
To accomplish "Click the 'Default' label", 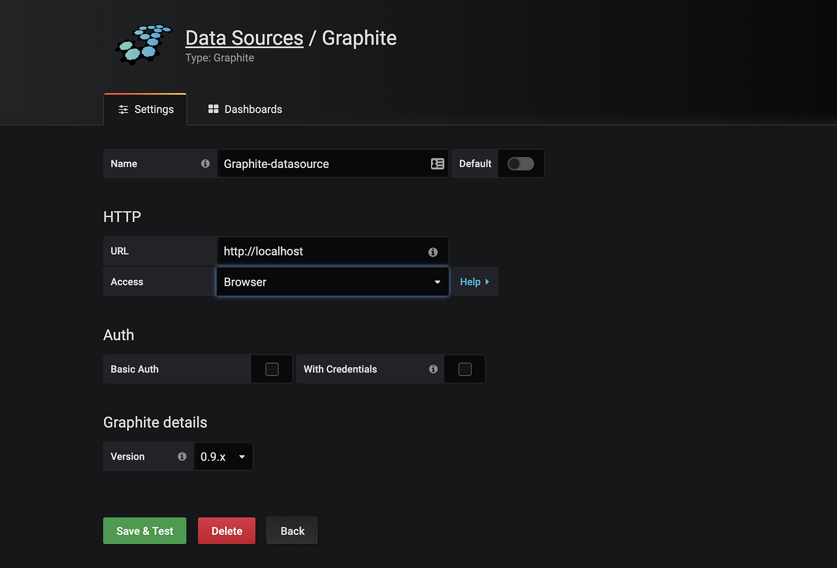I will (x=475, y=164).
